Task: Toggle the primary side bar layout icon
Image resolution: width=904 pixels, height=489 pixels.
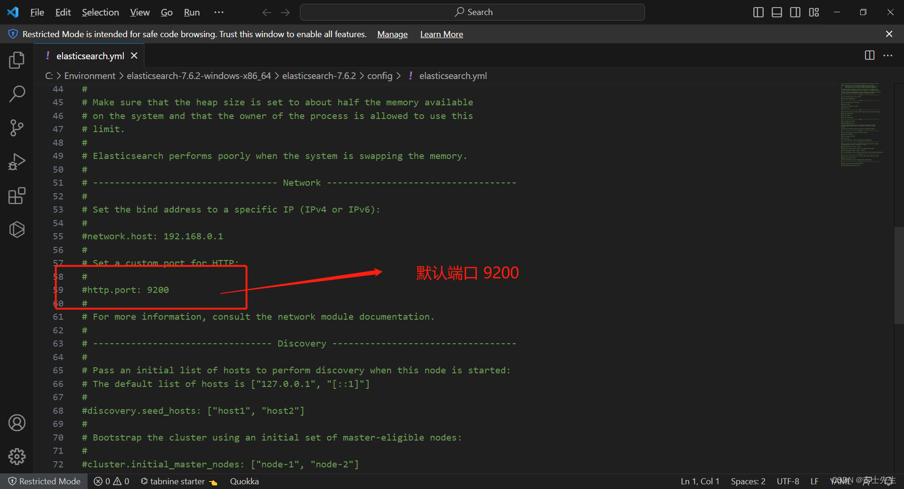Action: (x=758, y=13)
